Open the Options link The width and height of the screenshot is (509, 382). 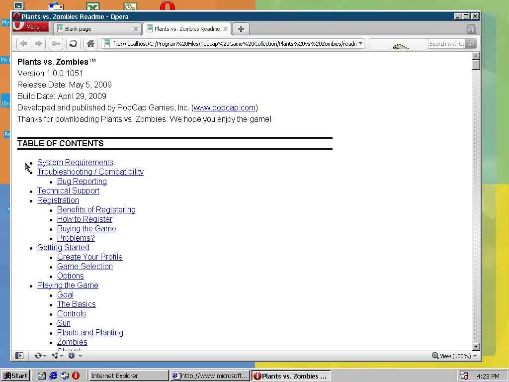click(71, 276)
